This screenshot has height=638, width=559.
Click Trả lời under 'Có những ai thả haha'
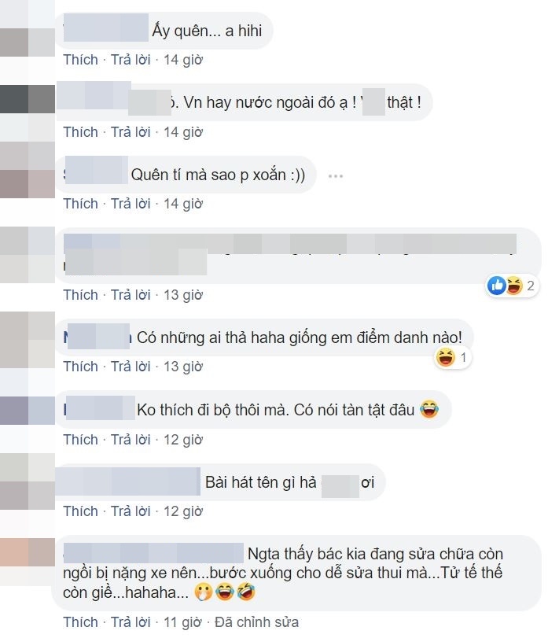131,366
